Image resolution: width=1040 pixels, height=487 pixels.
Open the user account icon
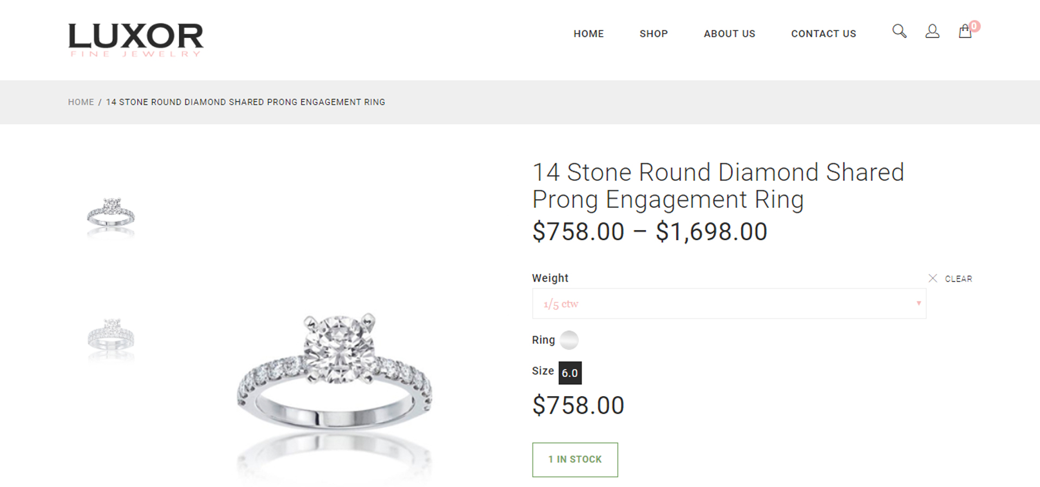(x=932, y=31)
